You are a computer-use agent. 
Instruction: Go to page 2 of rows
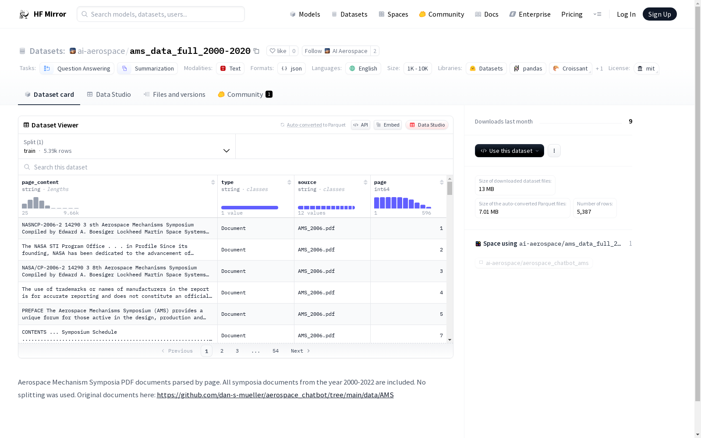(x=222, y=351)
